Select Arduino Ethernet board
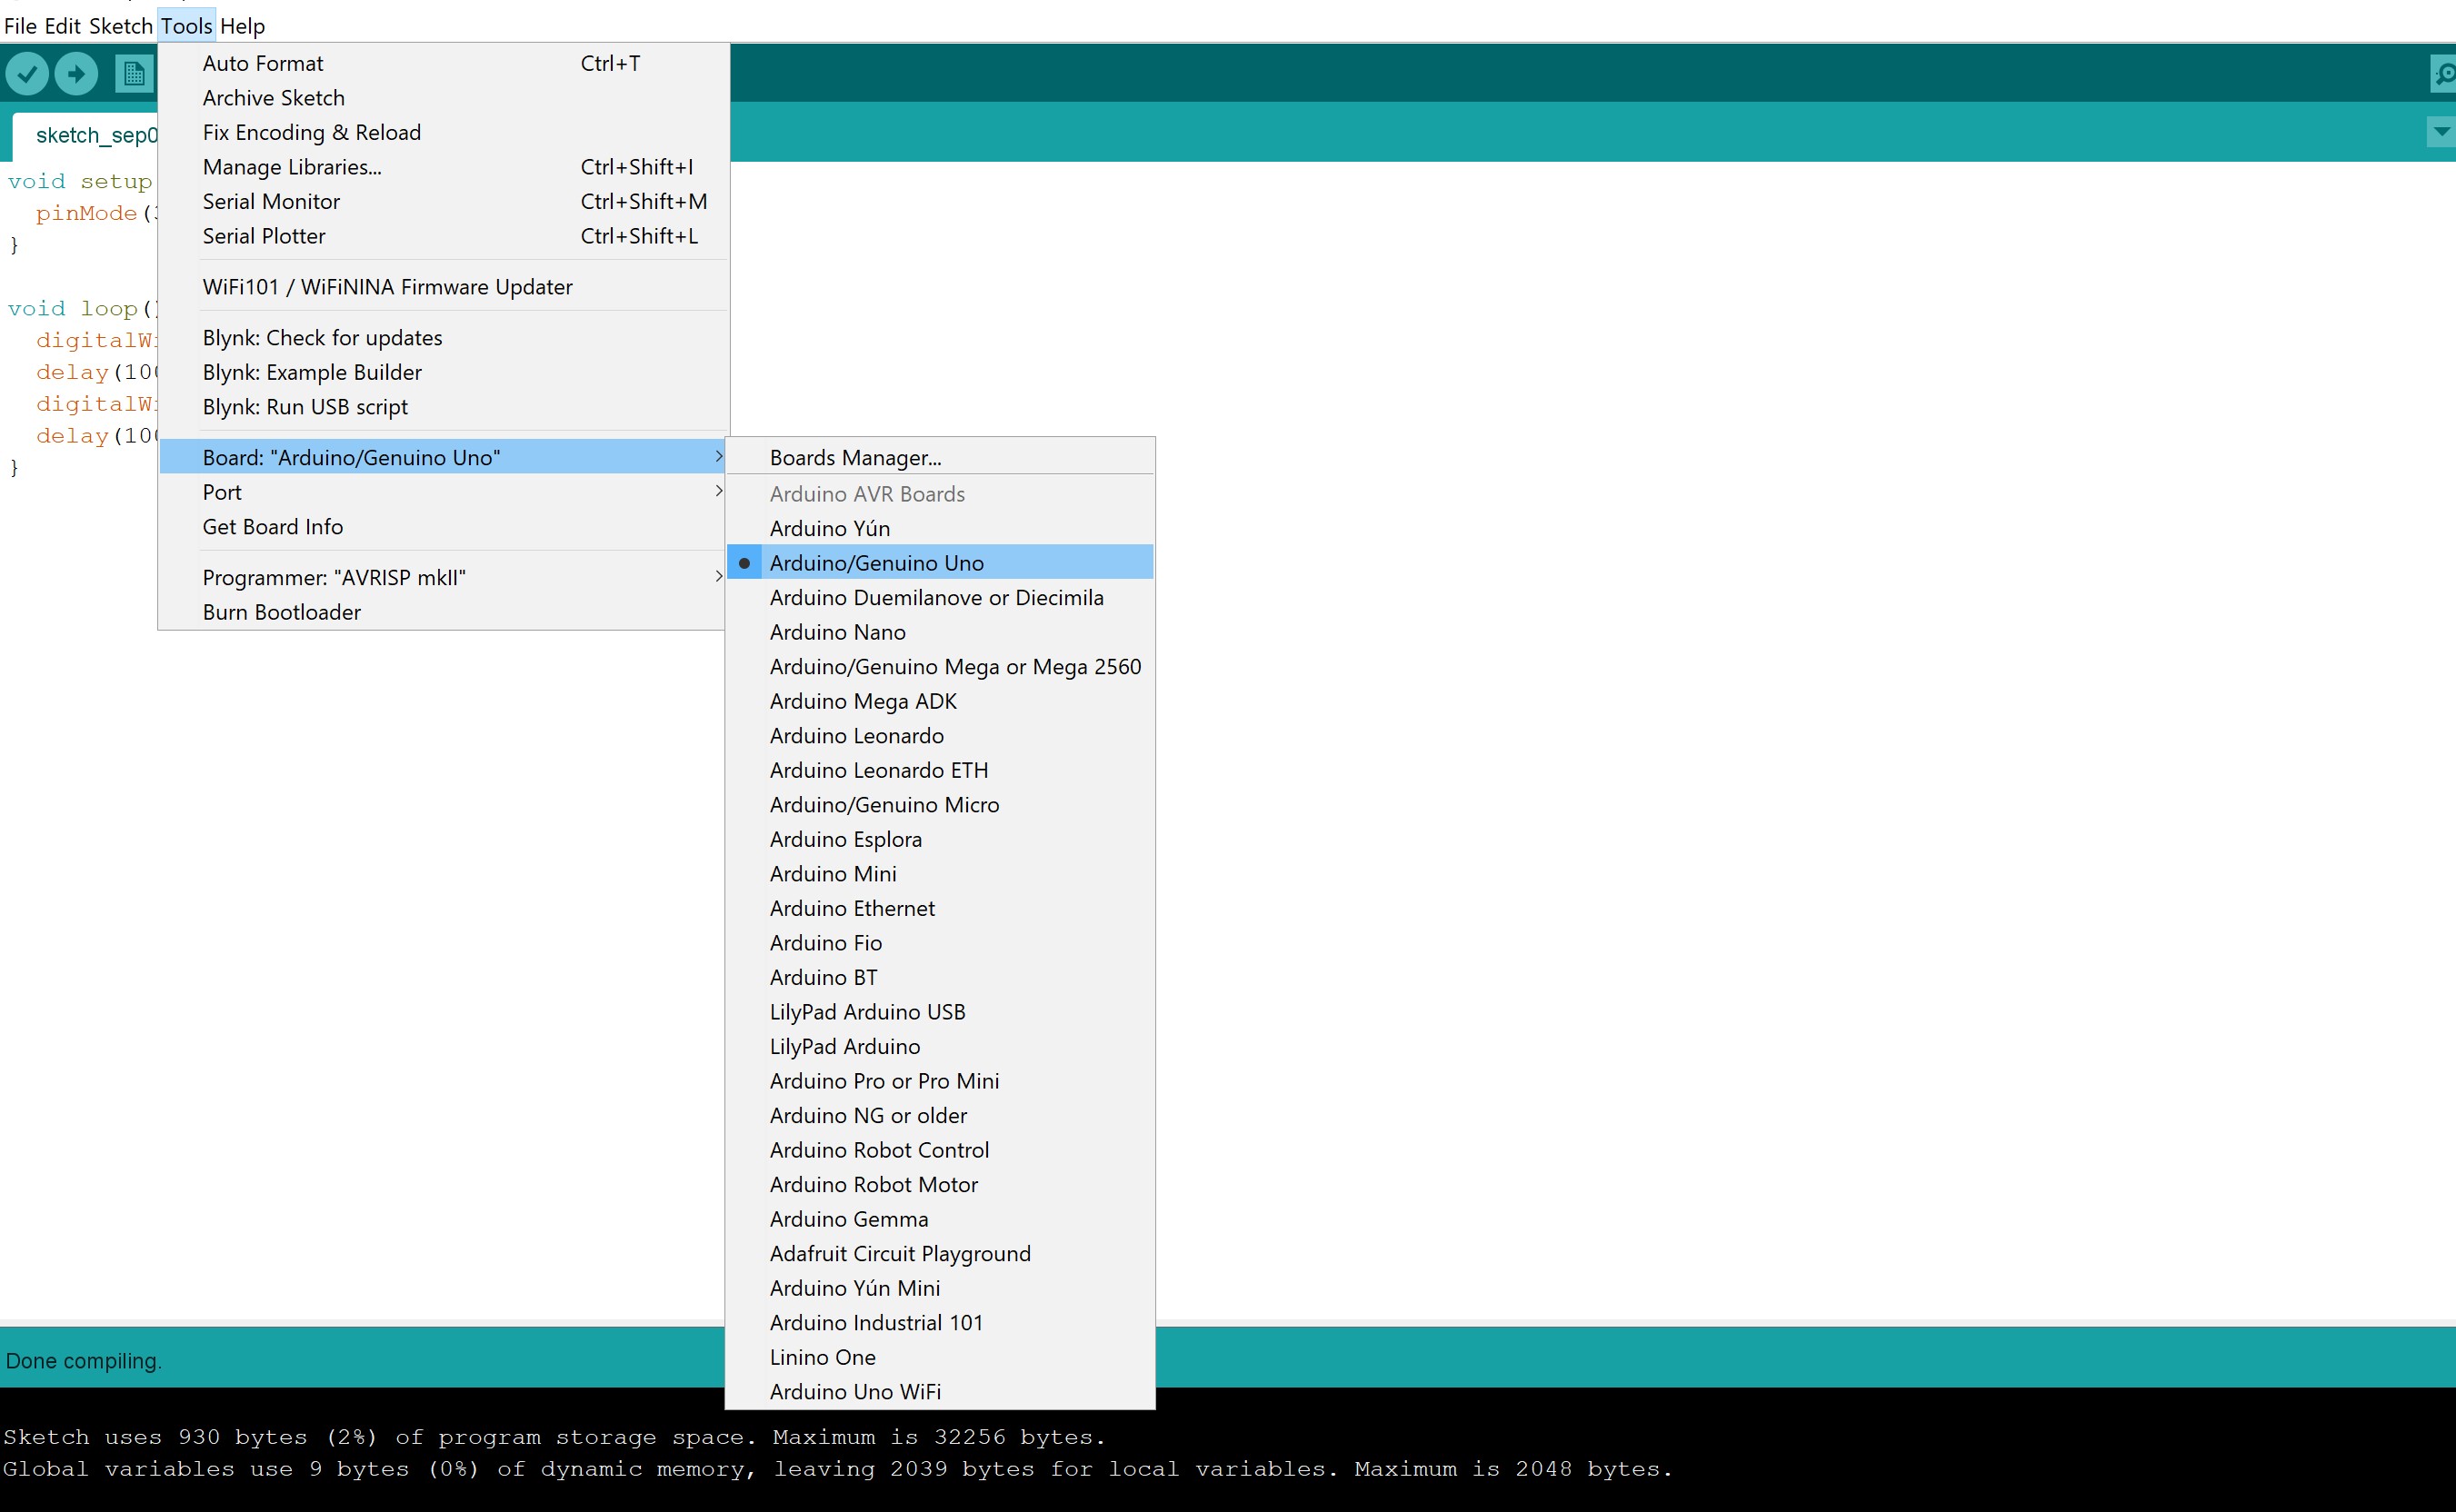The image size is (2456, 1512). tap(939, 908)
